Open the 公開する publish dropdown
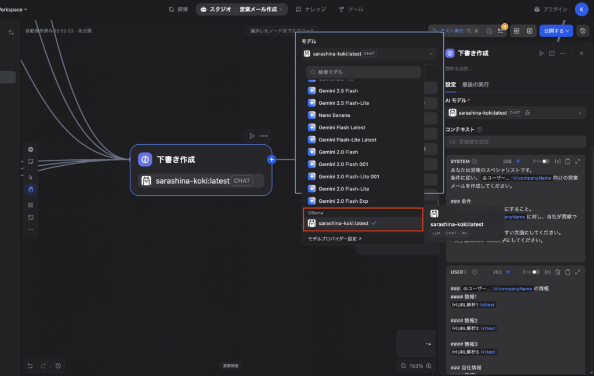This screenshot has width=594, height=376. click(x=556, y=31)
